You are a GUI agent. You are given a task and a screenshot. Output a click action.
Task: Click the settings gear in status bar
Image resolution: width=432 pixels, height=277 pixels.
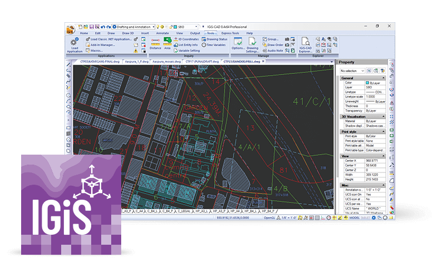[x=374, y=217]
